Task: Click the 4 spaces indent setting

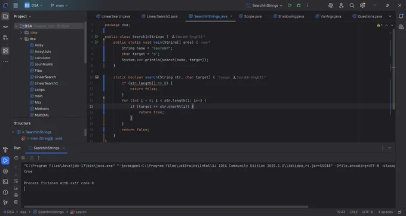Action: click(385, 212)
